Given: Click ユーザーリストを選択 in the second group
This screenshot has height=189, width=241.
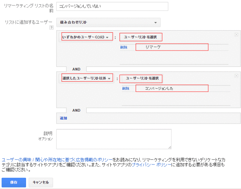Looking at the screenshot, I should (141, 78).
